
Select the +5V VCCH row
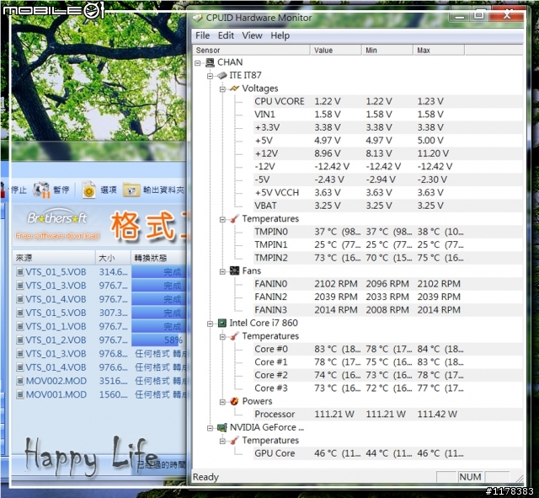coord(387,193)
